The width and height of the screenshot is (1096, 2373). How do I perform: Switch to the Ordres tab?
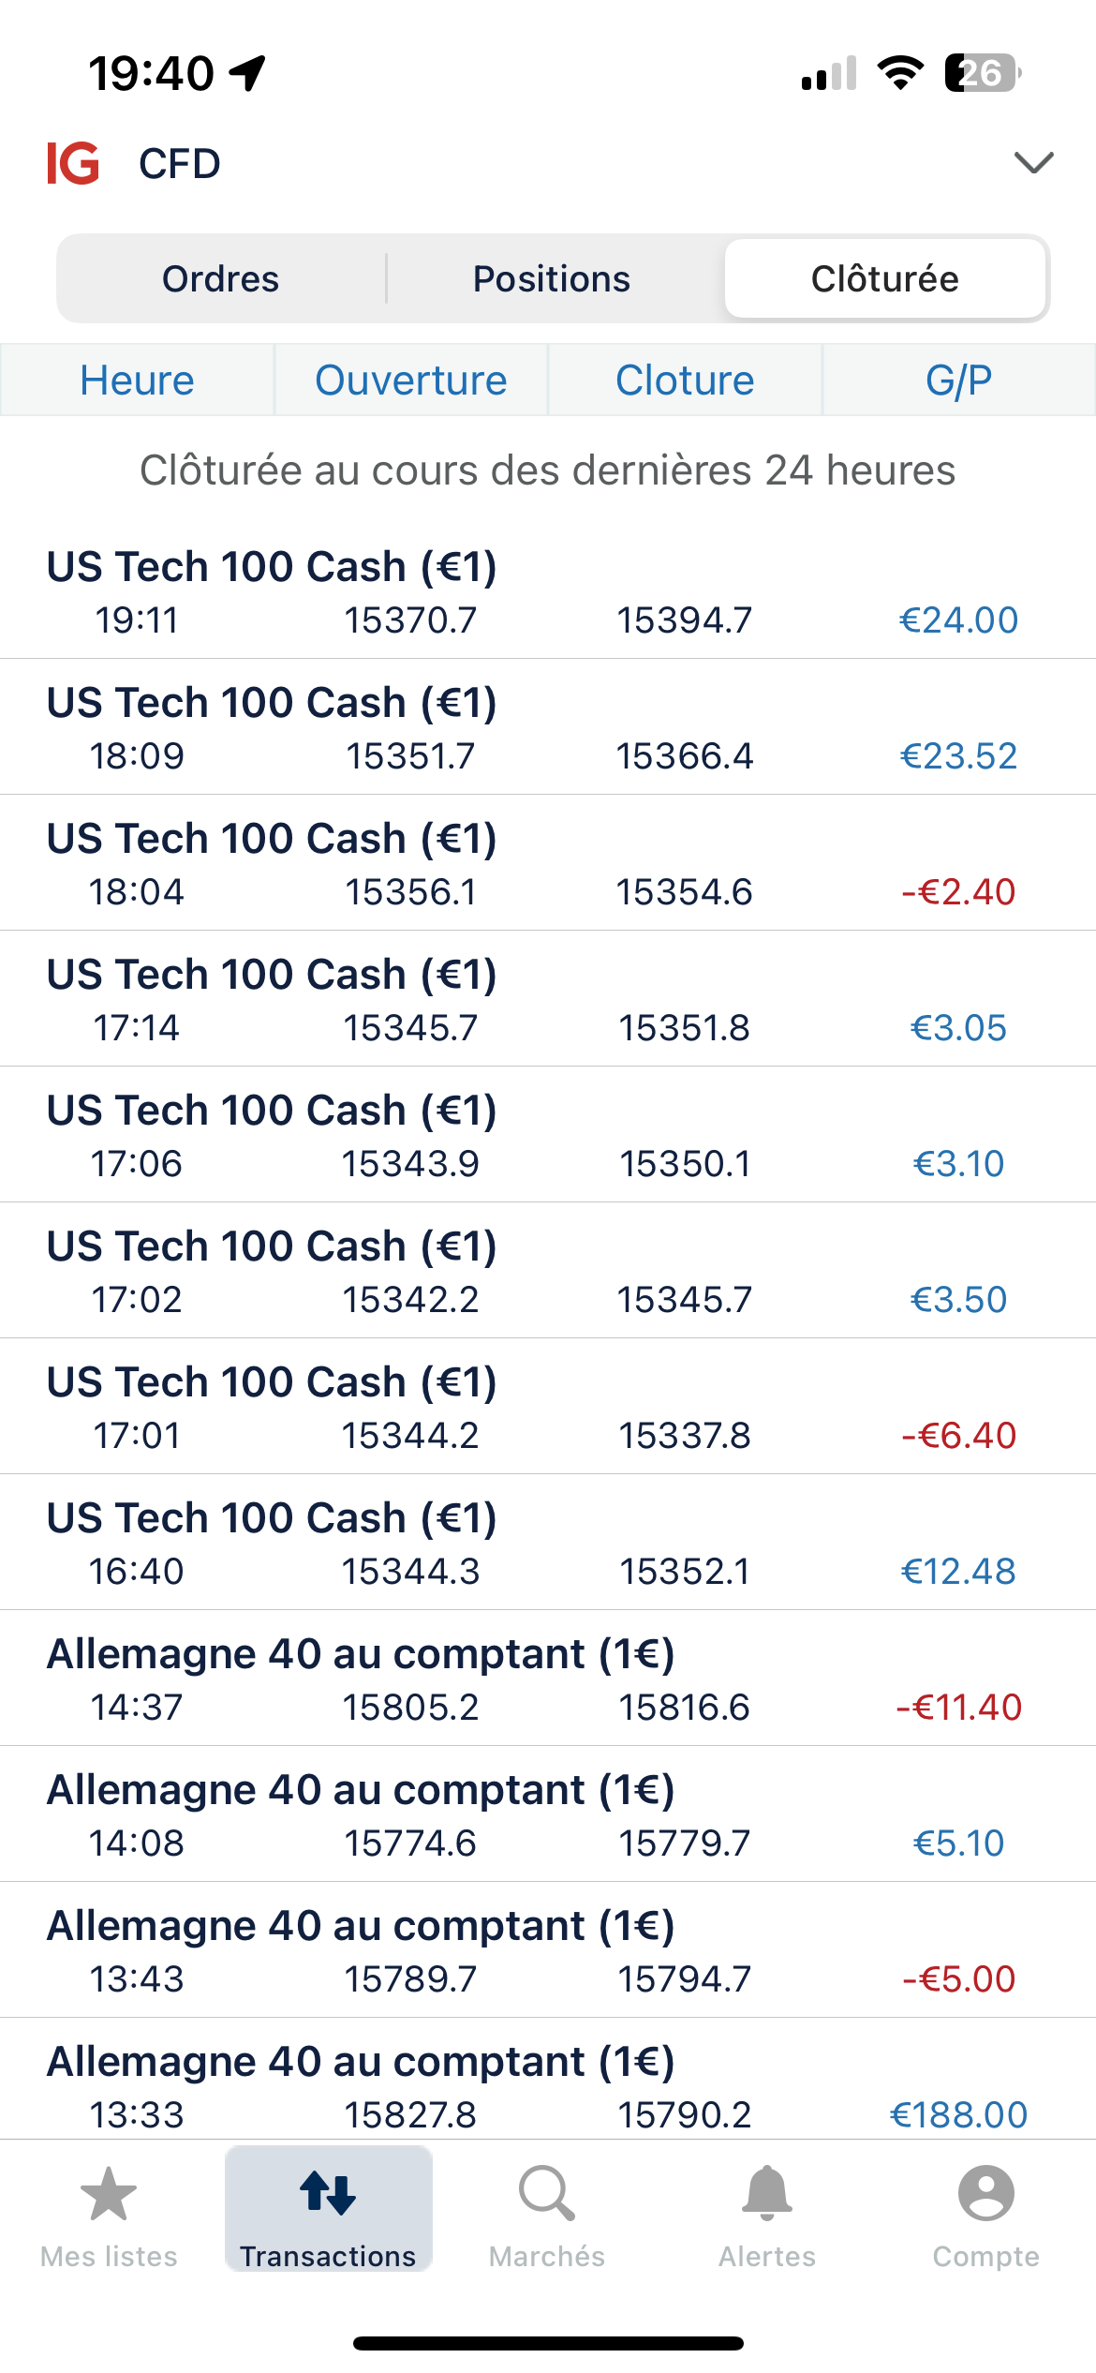click(221, 279)
